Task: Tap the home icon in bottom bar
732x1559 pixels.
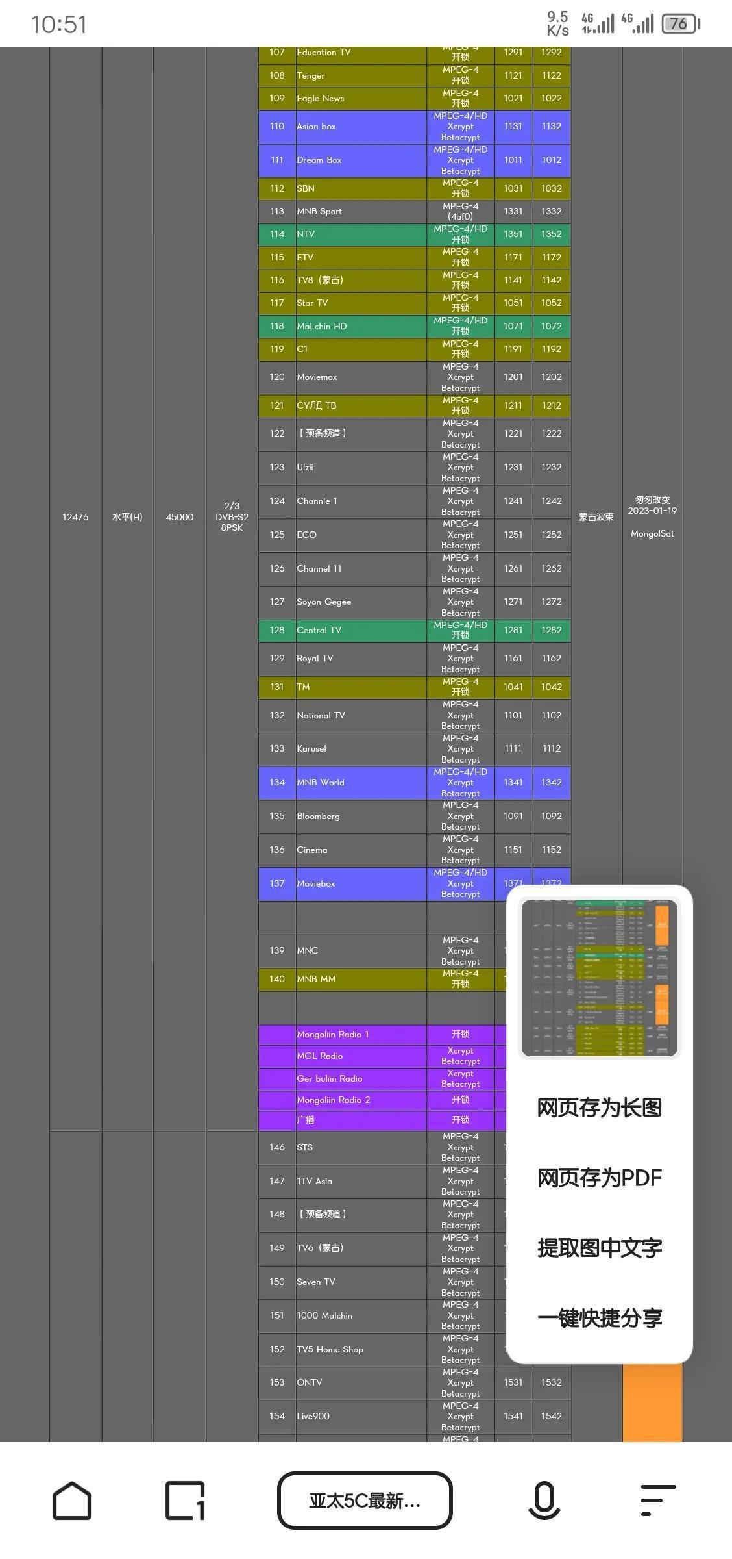Action: point(71,1501)
